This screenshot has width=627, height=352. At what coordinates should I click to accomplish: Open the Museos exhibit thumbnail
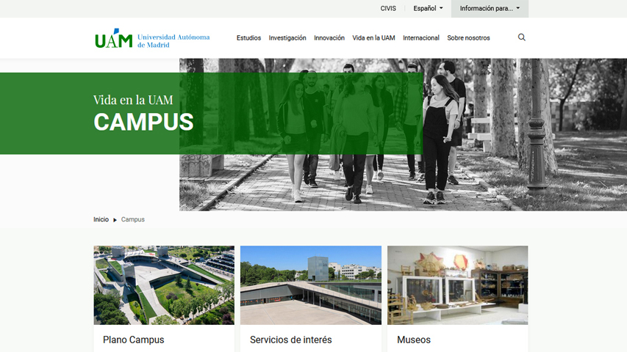[457, 285]
